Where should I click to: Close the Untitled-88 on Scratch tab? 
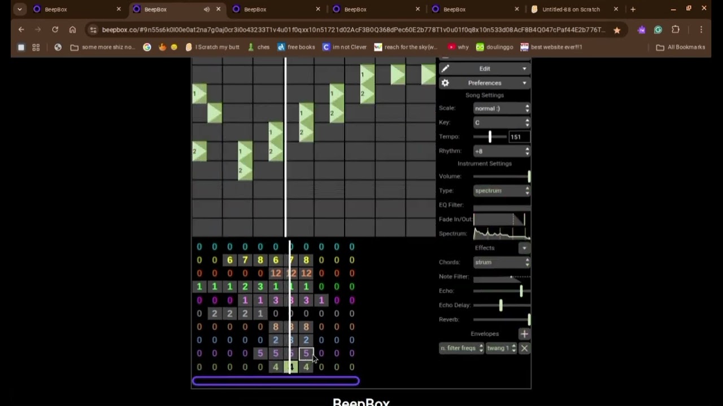(x=616, y=9)
